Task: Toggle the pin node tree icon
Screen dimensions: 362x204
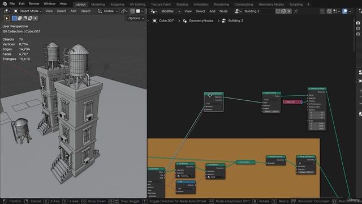Action: coord(296,11)
